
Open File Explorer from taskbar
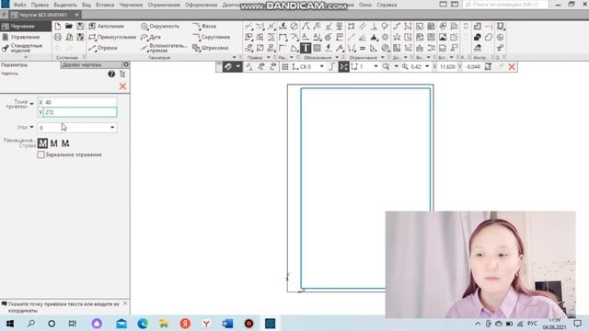click(164, 324)
